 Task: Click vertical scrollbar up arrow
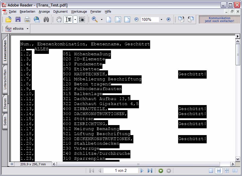(238, 41)
